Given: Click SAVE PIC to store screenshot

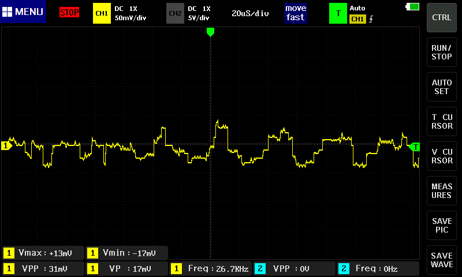Looking at the screenshot, I should [x=441, y=225].
